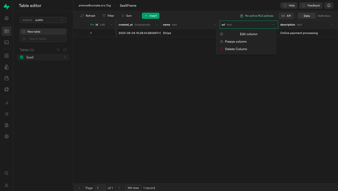The height and width of the screenshot is (191, 338).
Task: Click the Online payment processing cell
Action: pyautogui.click(x=307, y=33)
